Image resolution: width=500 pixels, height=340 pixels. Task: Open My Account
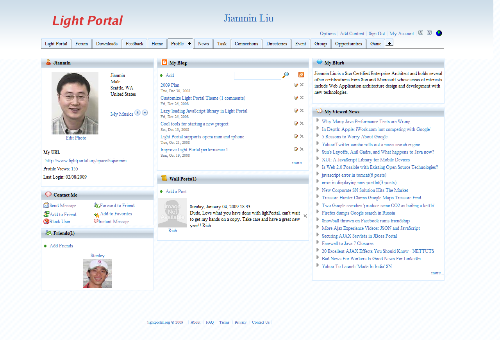402,34
